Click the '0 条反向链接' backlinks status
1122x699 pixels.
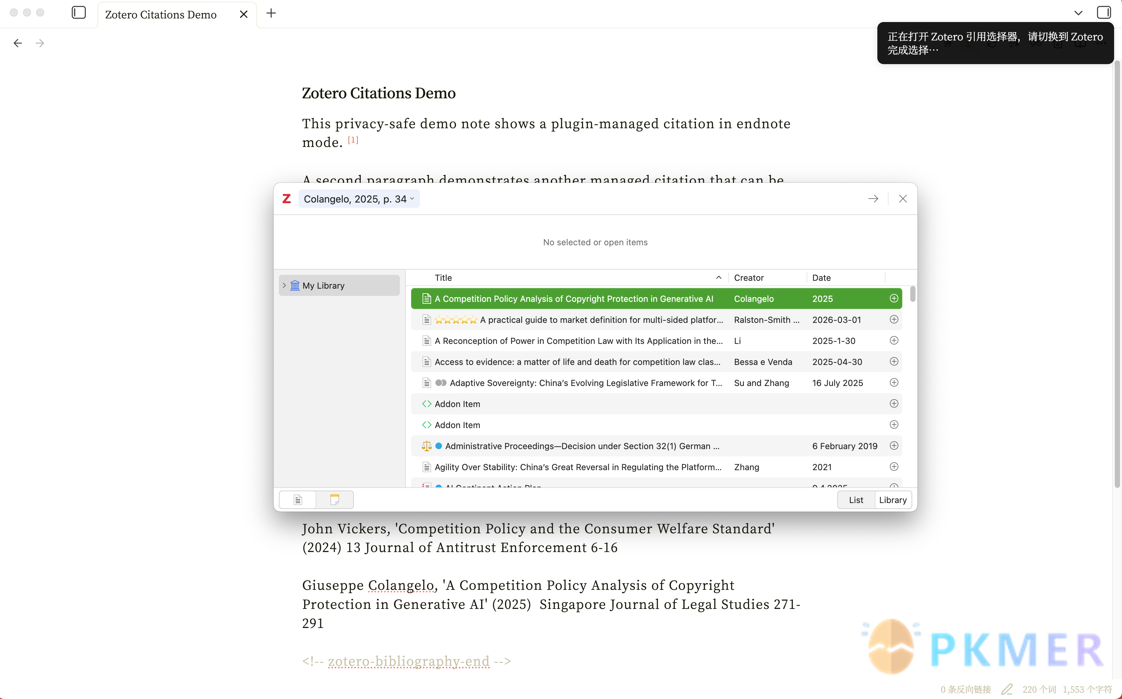pyautogui.click(x=966, y=689)
